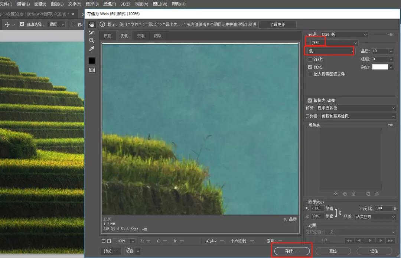Viewport: 401px width, 258px height.
Task: Open the preview in browser icon
Action: point(130,251)
